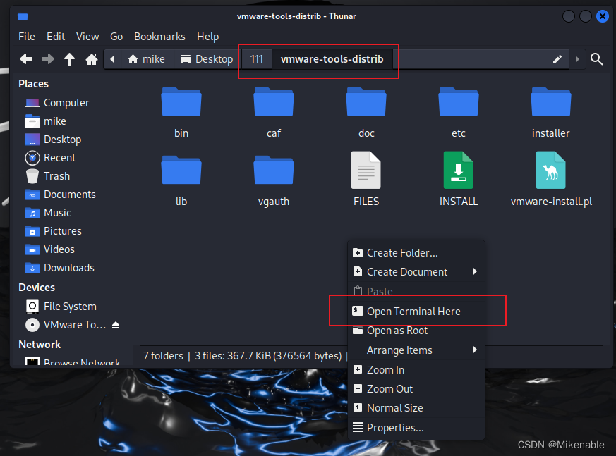The image size is (616, 456).
Task: Open mike home in Places sidebar
Action: tap(45, 121)
